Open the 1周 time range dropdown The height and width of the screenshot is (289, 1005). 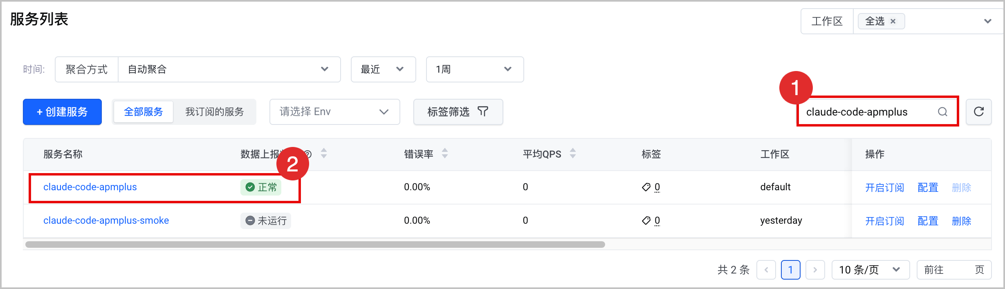pos(475,69)
